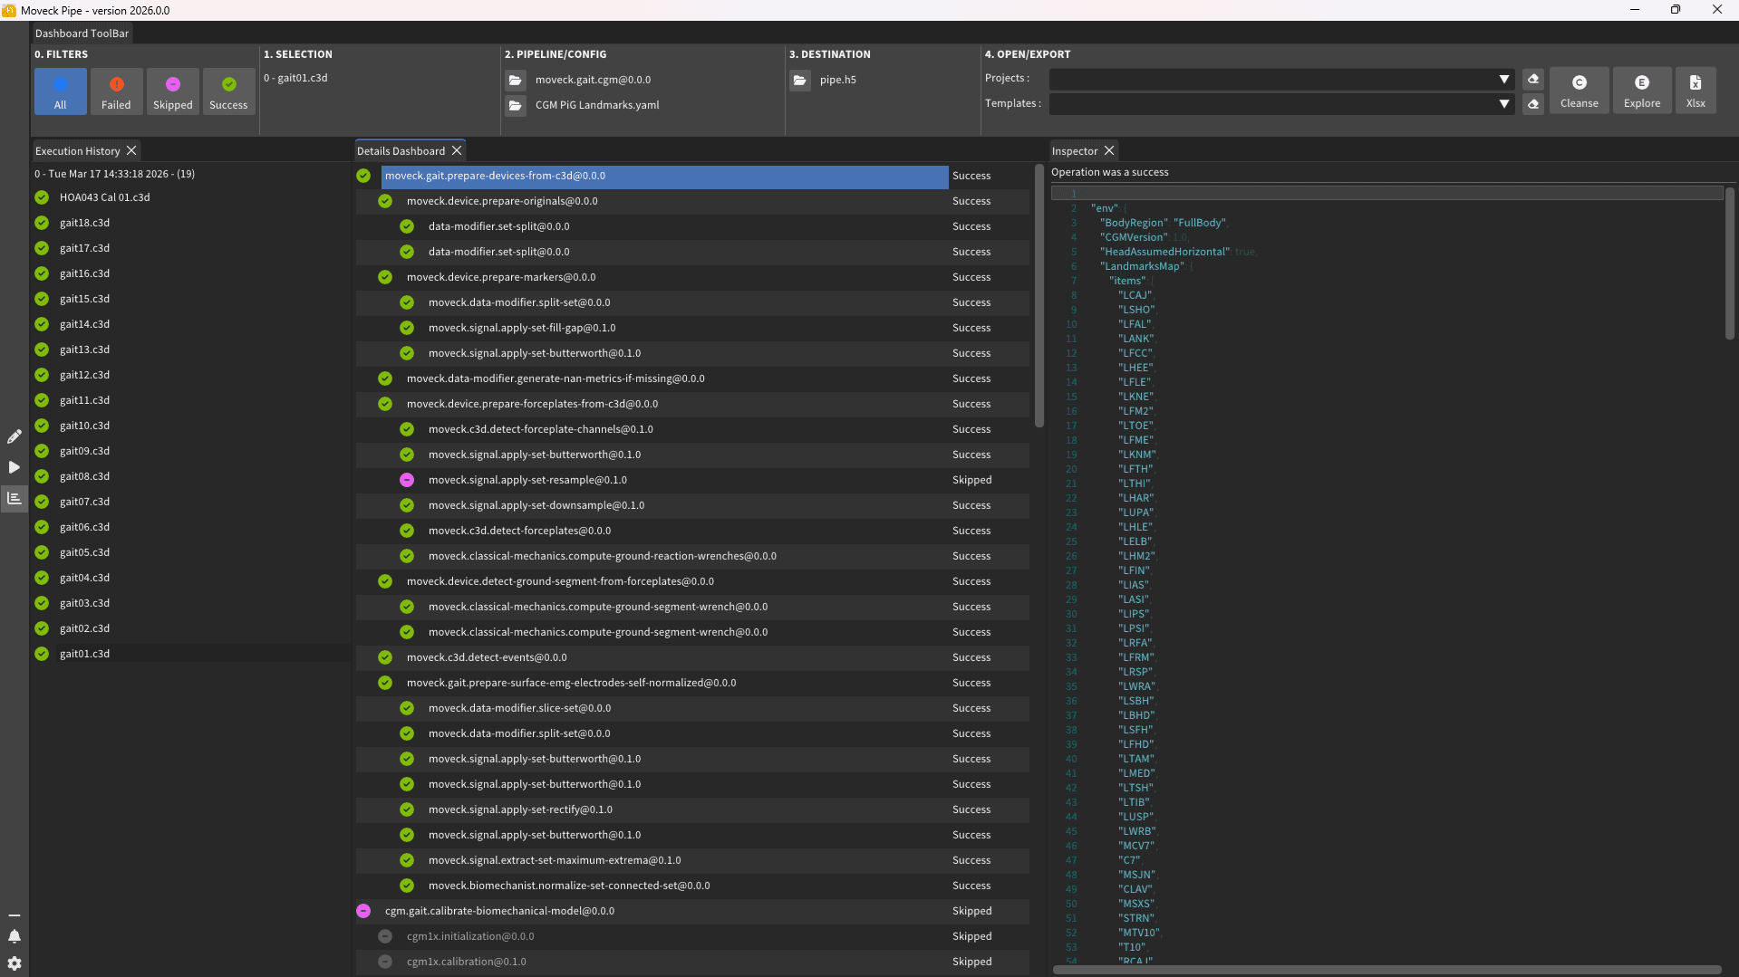
Task: Click the "LASI" entry in Inspector
Action: [1133, 599]
